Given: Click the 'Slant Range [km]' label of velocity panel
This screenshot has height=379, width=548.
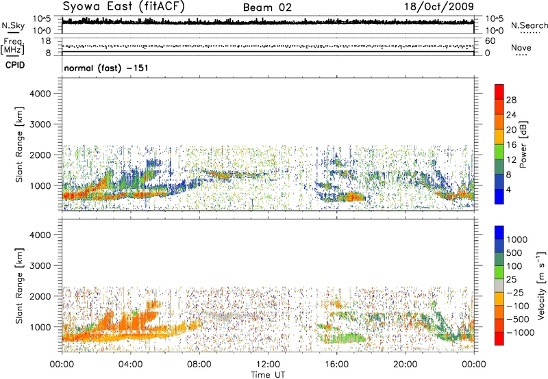Looking at the screenshot, I should tap(19, 285).
